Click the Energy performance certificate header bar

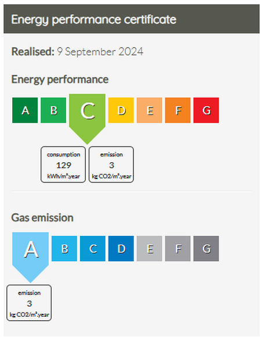click(132, 19)
